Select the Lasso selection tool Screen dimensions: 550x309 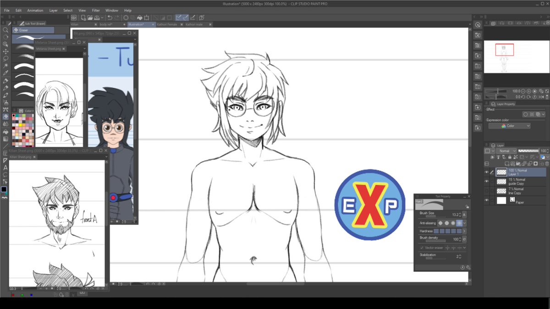(5, 59)
